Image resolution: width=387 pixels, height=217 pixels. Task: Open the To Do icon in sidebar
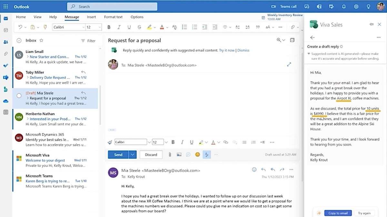[x=5, y=65]
